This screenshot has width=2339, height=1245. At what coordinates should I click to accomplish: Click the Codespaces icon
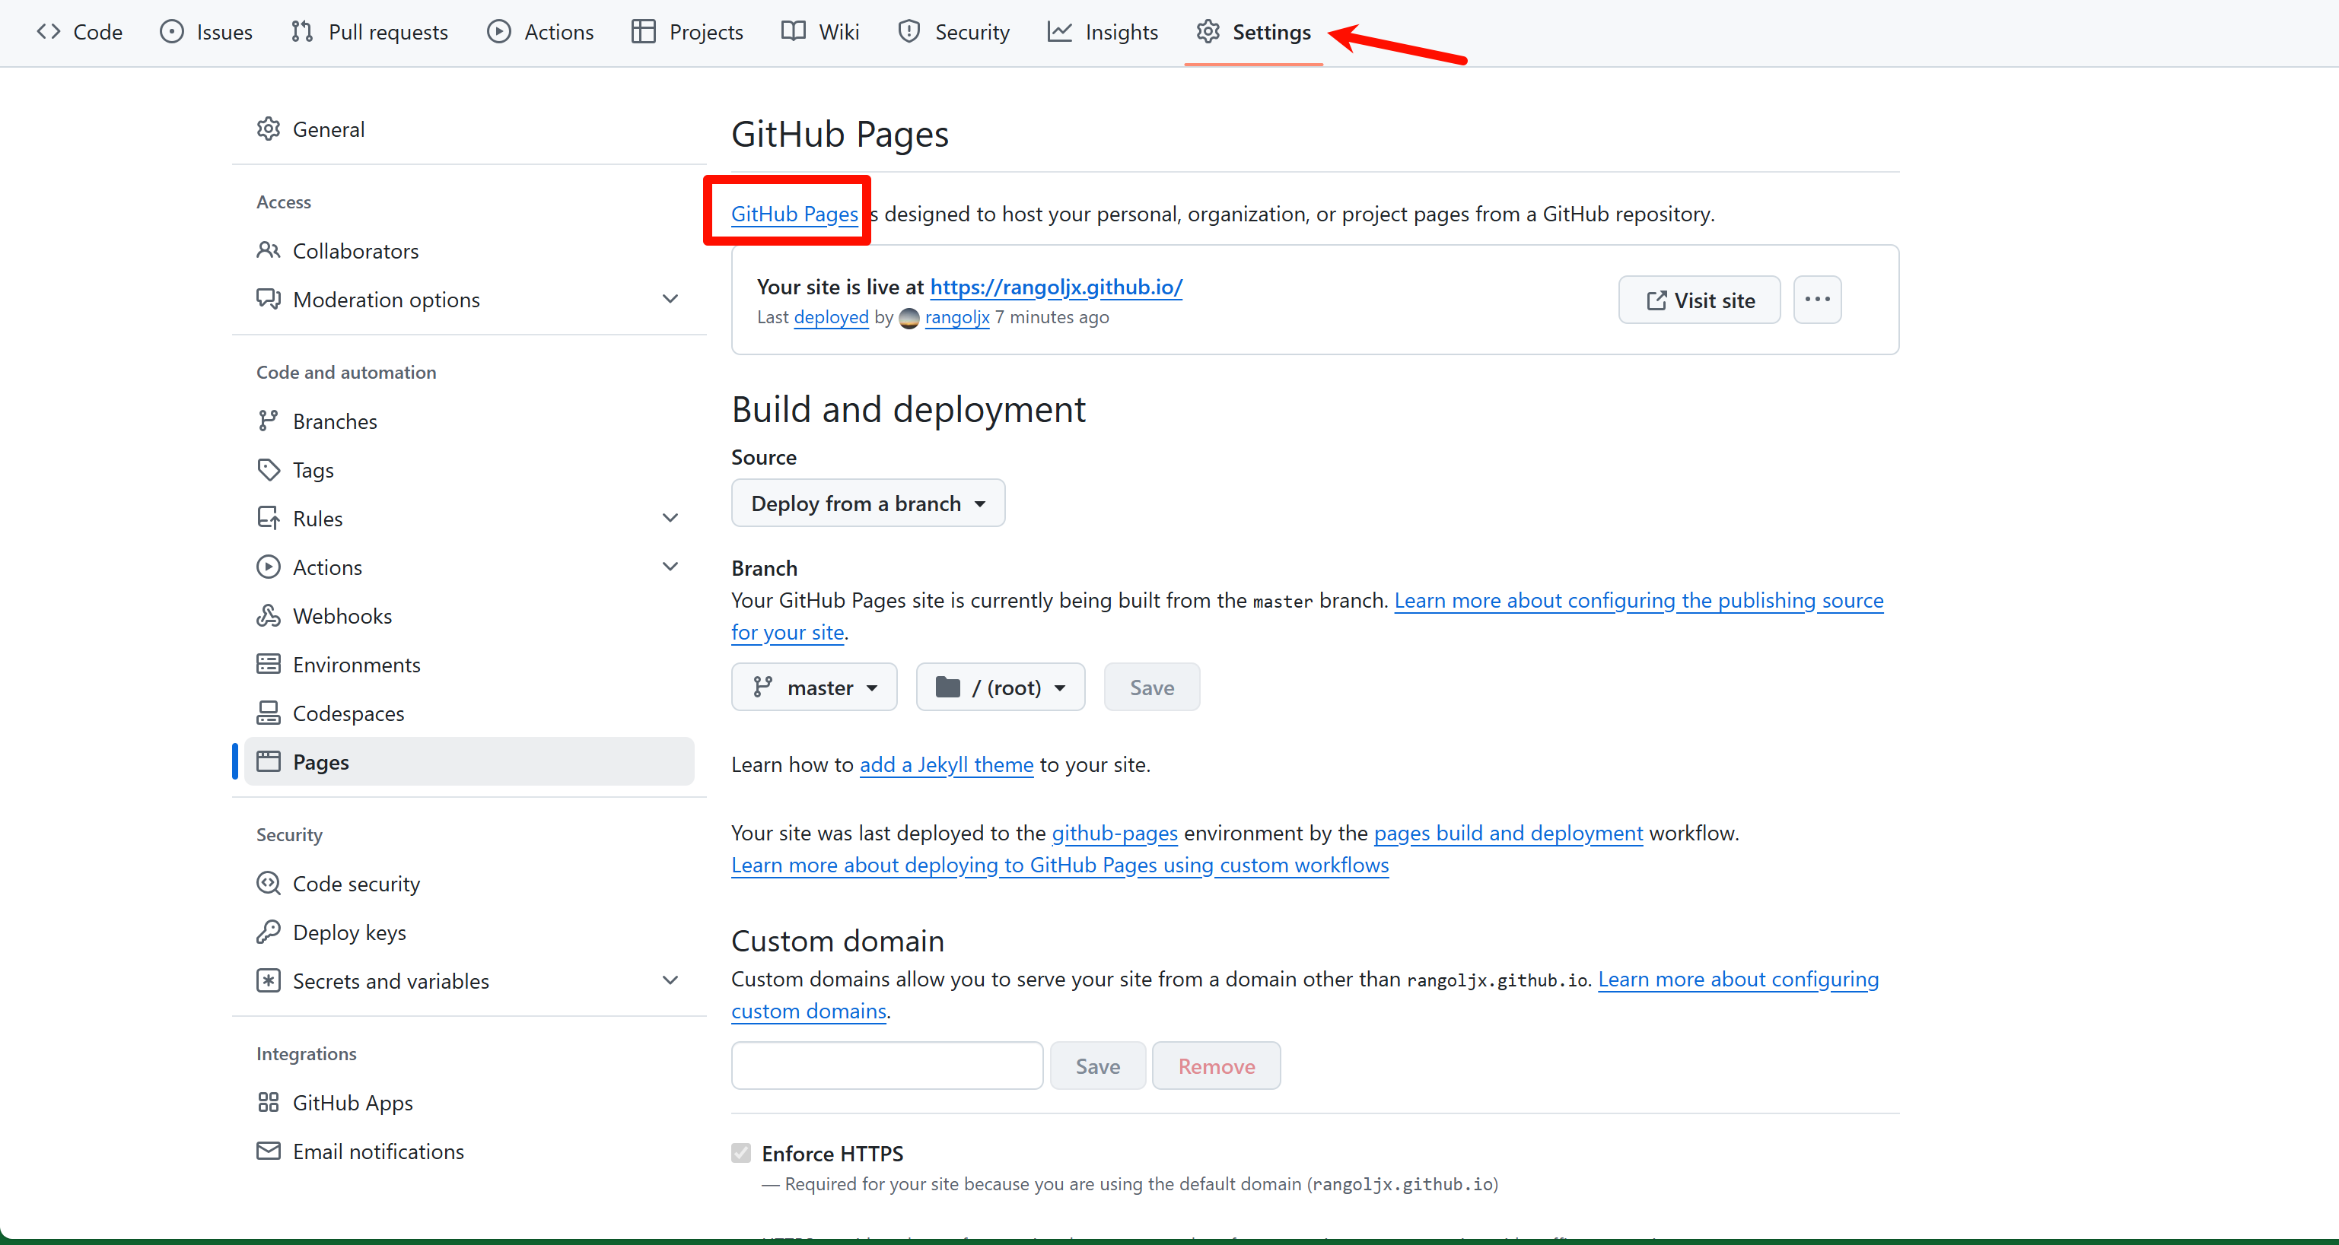[269, 713]
